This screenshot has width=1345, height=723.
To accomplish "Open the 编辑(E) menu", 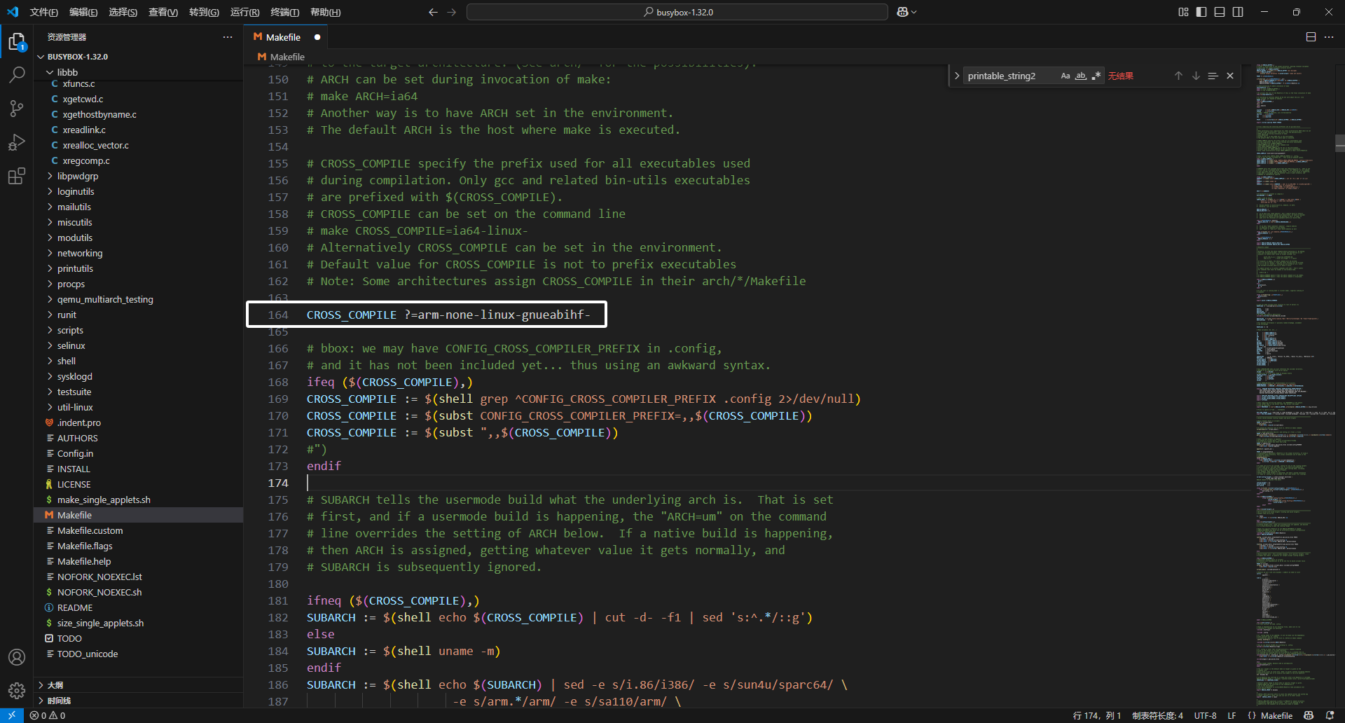I will (x=83, y=12).
